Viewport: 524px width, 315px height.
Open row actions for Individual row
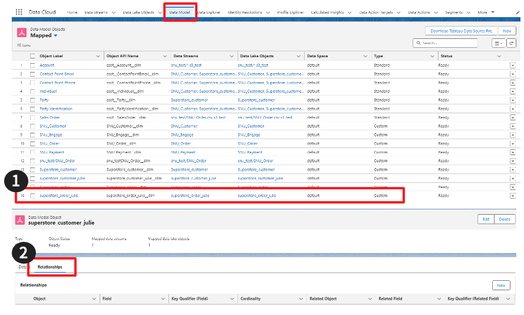(x=513, y=91)
